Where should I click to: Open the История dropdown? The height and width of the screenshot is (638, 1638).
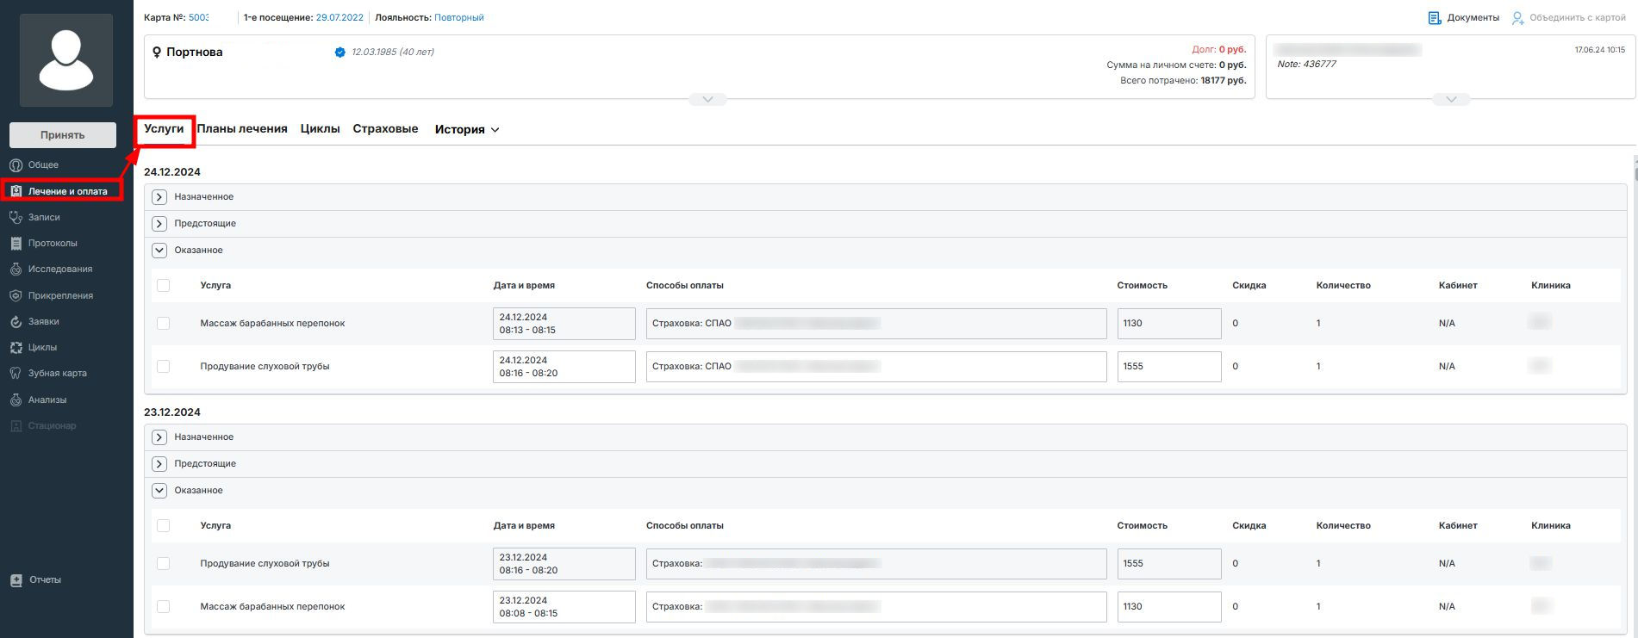[467, 130]
